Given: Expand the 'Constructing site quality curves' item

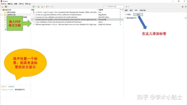Looking at the screenshot, I should click(32, 20).
